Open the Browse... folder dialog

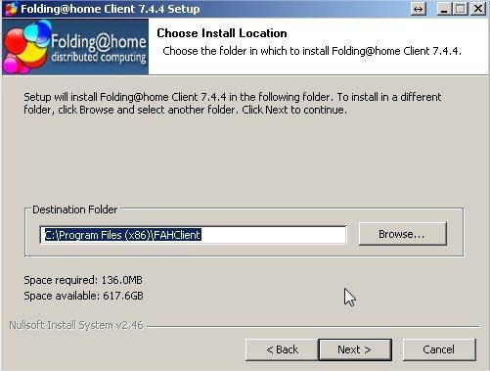coord(403,234)
